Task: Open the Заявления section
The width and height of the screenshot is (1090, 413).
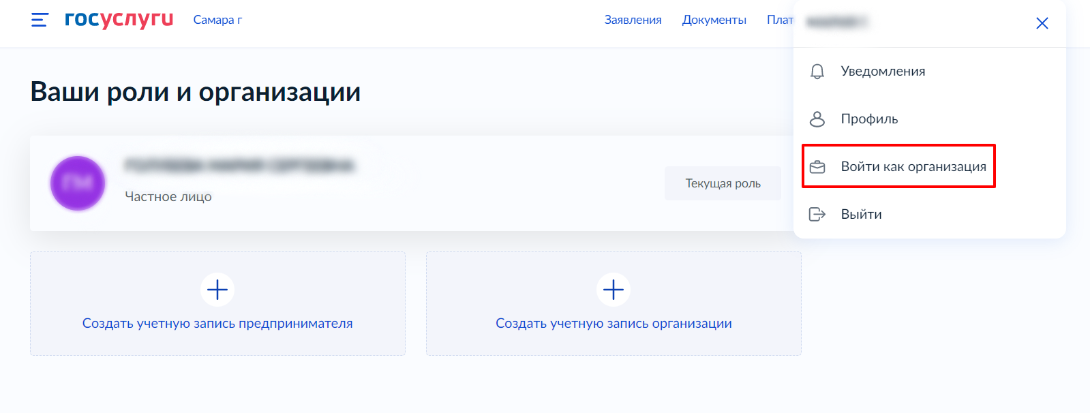Action: [x=633, y=20]
